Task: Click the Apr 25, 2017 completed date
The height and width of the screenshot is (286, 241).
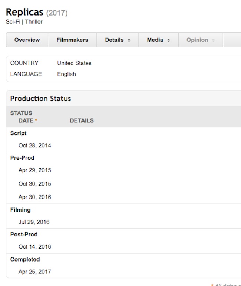Action: (x=35, y=272)
